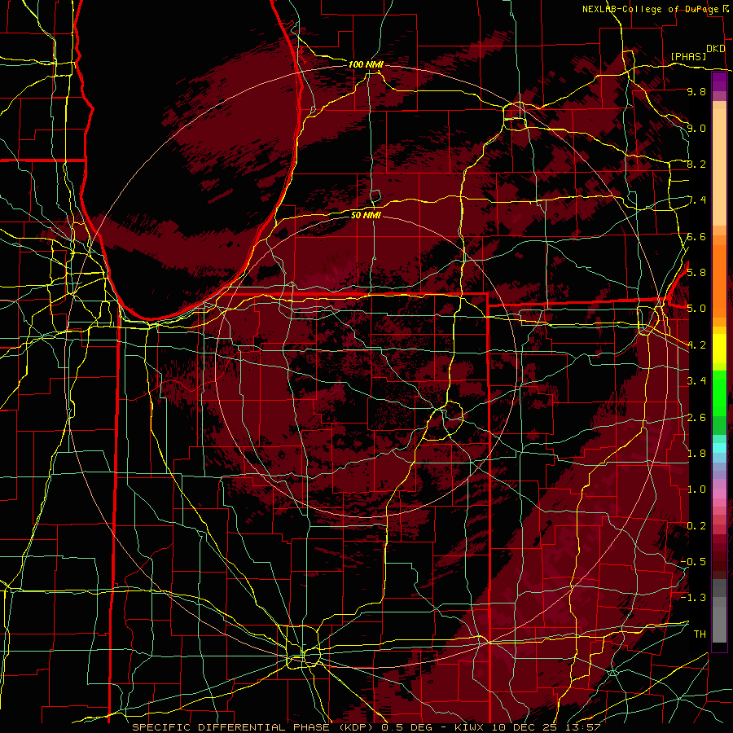Click the orange band of the color scale
733x733 pixels.
coord(719,280)
